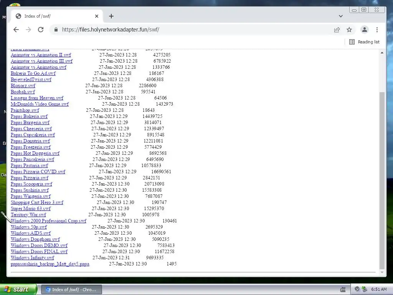Click file size 20713098 of Papas Scooperia
Image resolution: width=393 pixels, height=295 pixels.
click(154, 184)
